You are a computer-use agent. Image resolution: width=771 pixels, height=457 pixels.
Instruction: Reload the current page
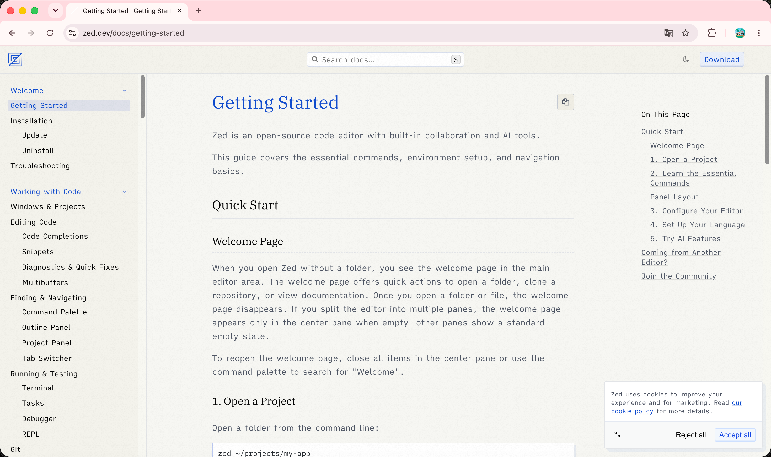(50, 33)
